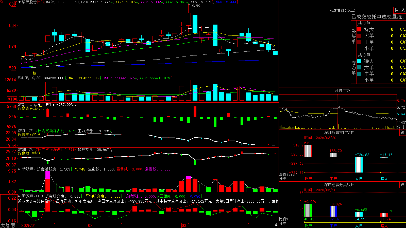Click the 188.79 value above the 中户 bar
Screen dimensions: 406x228
click(335, 150)
